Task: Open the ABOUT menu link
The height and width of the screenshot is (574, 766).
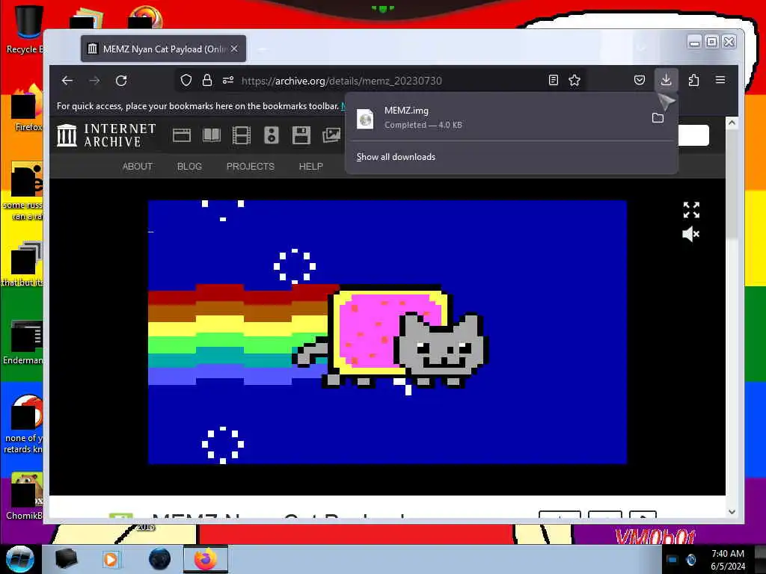Action: pyautogui.click(x=138, y=167)
